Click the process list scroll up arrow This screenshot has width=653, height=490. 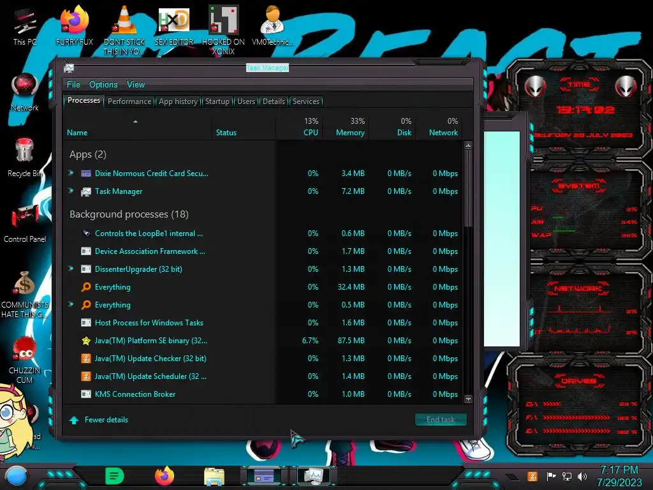(468, 145)
